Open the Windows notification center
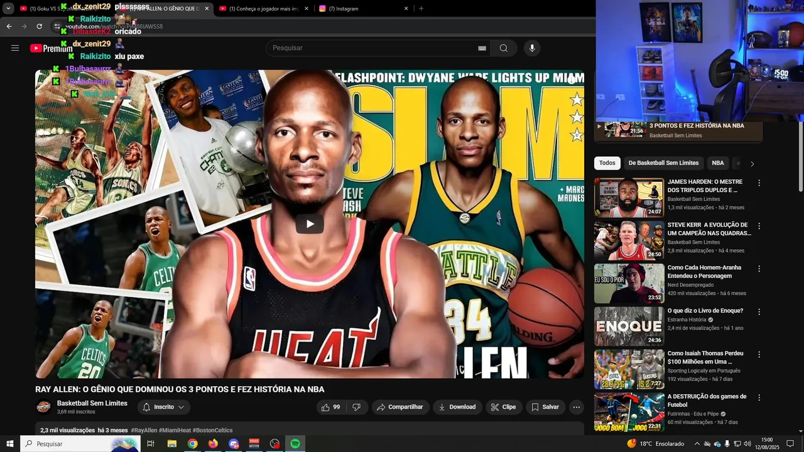Image resolution: width=804 pixels, height=452 pixels. pos(790,444)
